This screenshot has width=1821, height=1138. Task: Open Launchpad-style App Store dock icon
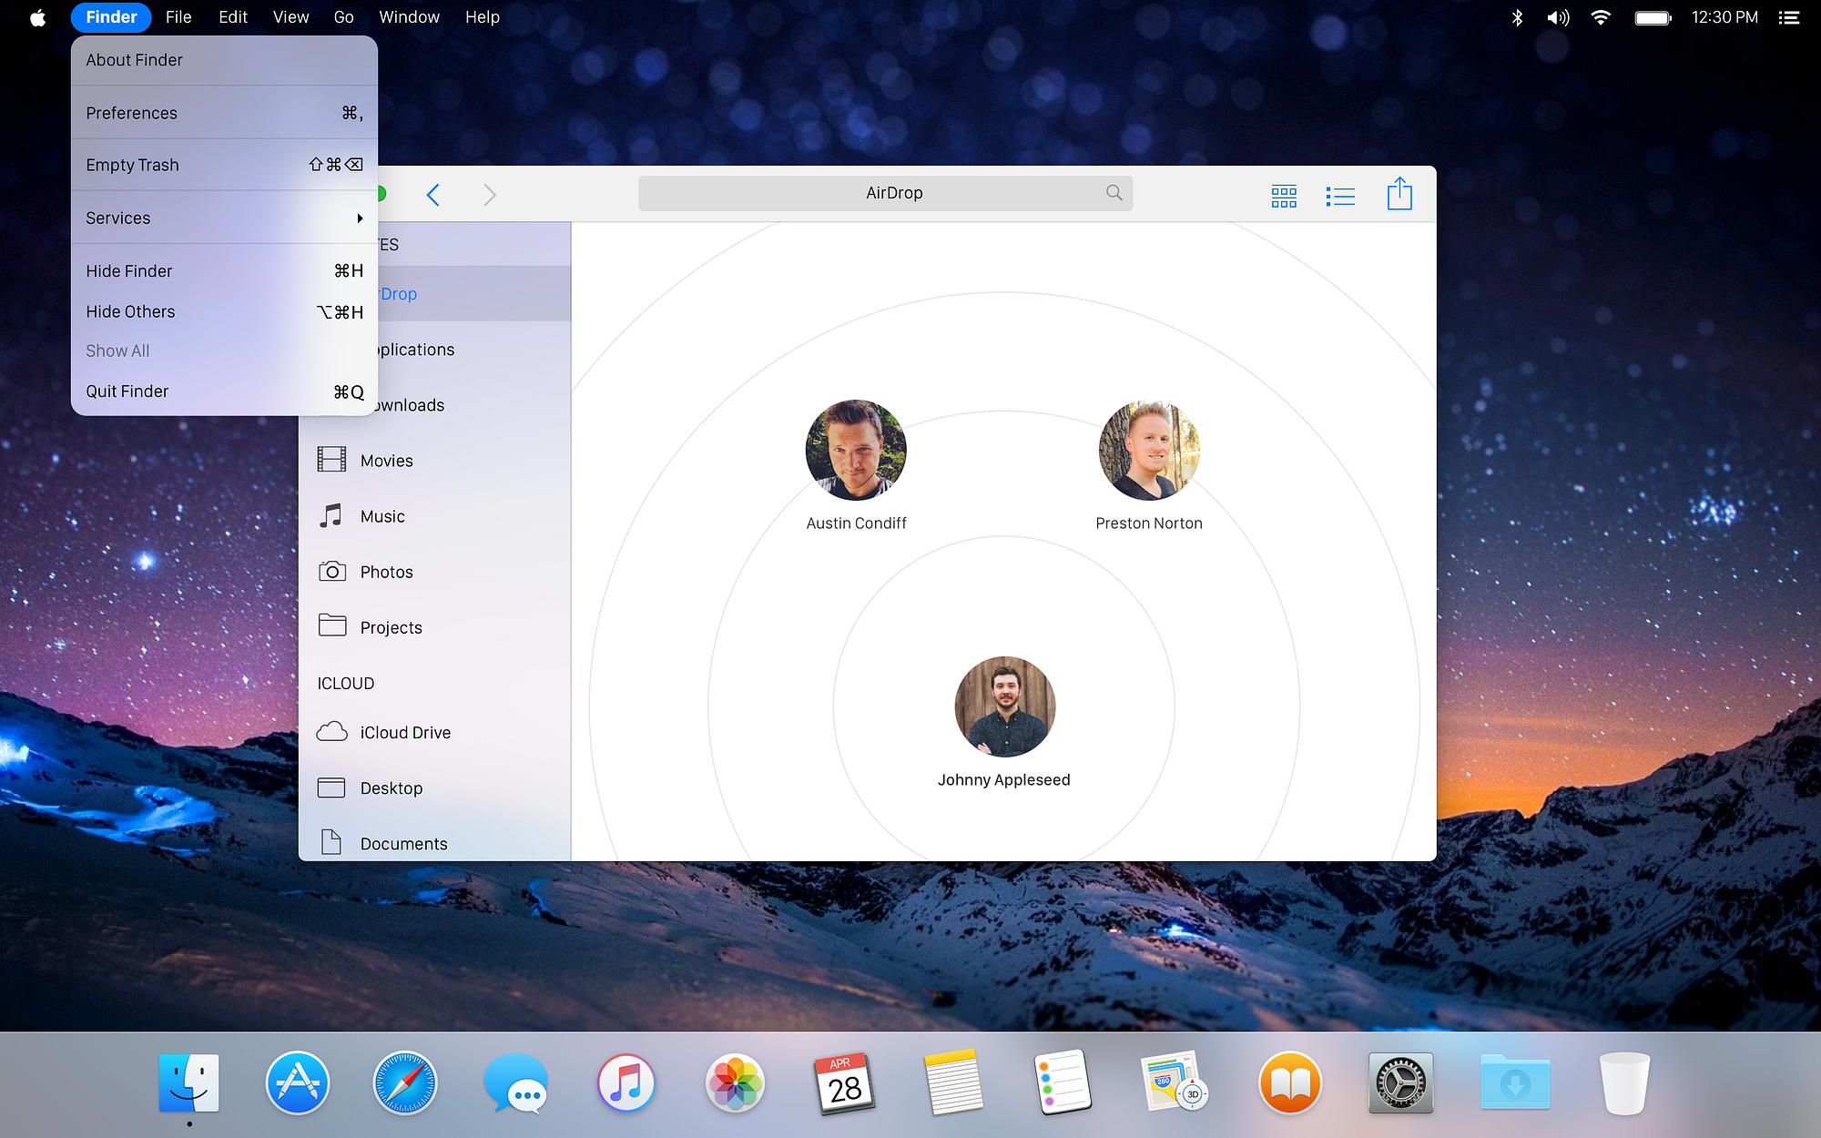298,1083
